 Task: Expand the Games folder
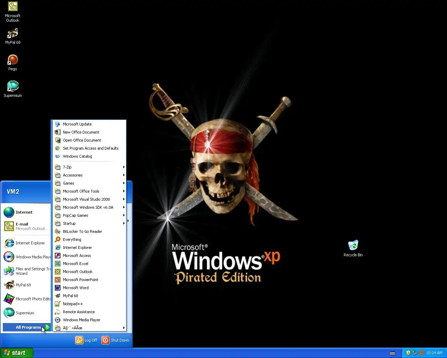pos(89,183)
